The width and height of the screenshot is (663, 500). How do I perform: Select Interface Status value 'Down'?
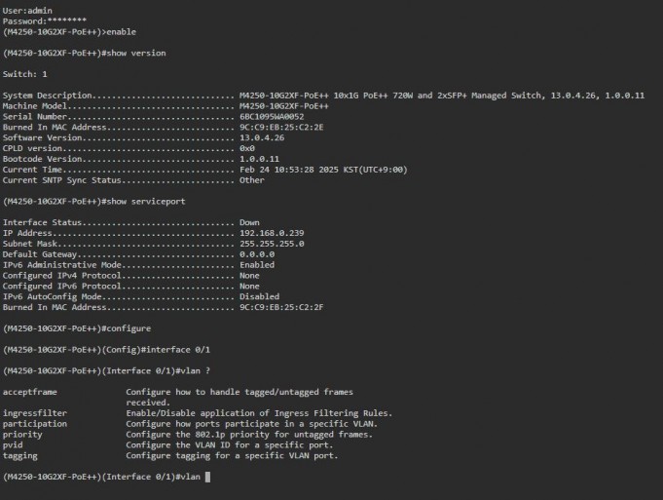point(249,222)
